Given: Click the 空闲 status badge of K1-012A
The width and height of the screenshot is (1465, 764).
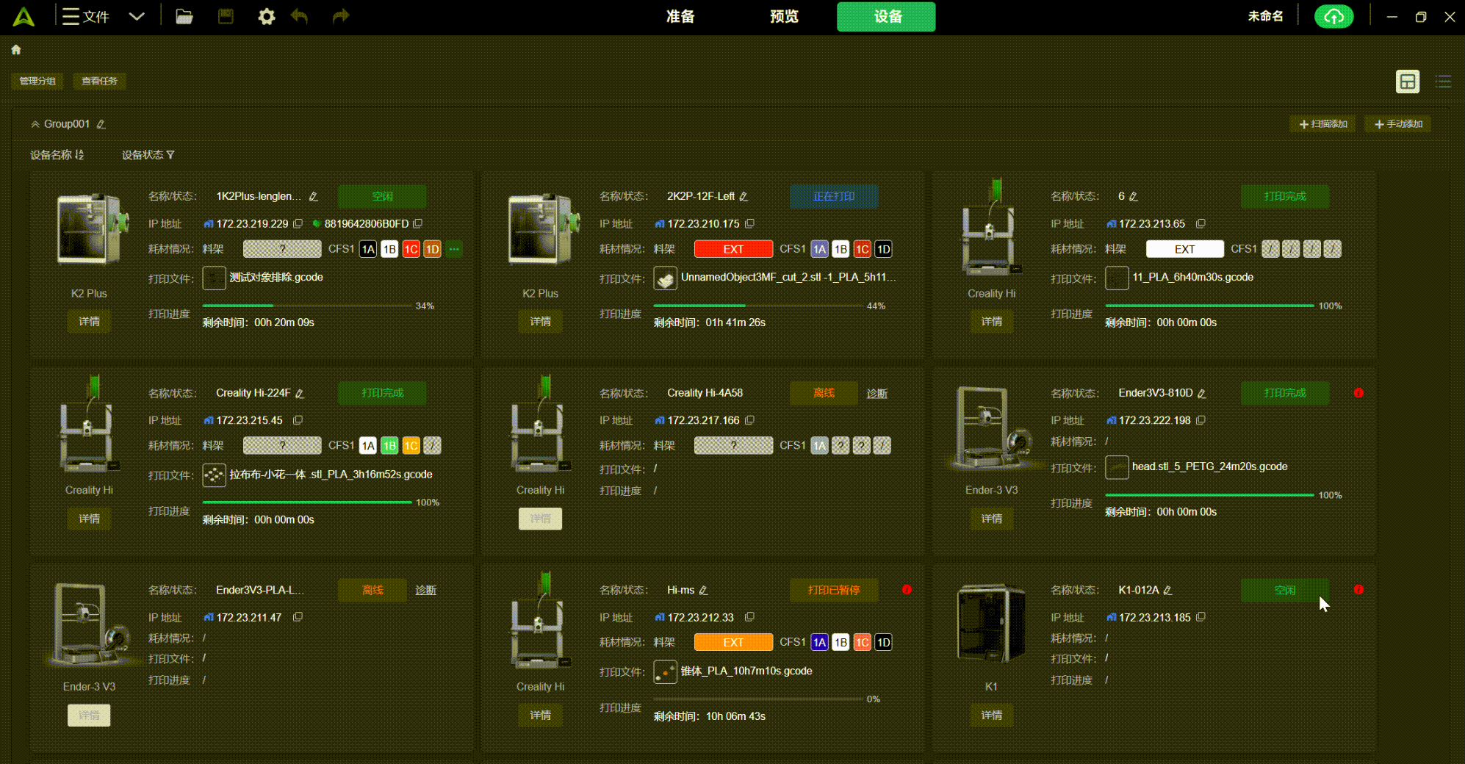Looking at the screenshot, I should 1285,590.
